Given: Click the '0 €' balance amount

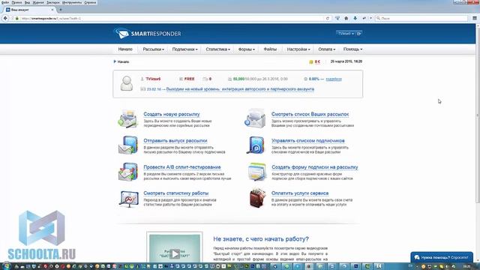Looking at the screenshot, I should tap(317, 61).
